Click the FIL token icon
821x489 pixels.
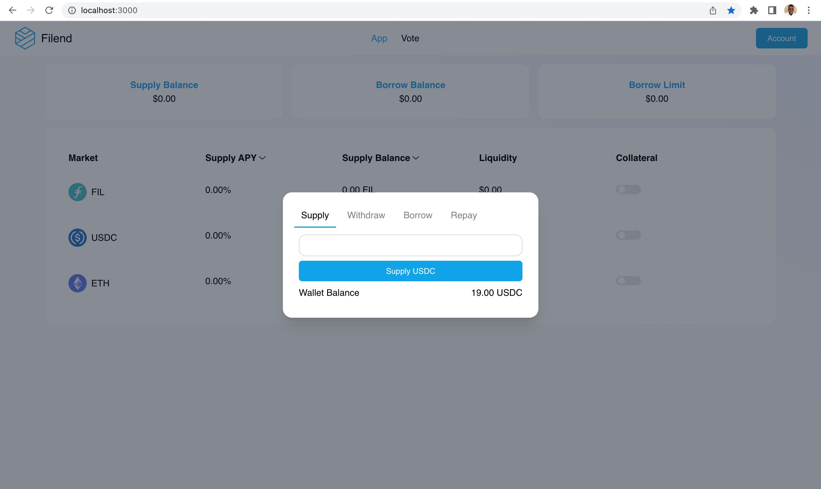(78, 192)
